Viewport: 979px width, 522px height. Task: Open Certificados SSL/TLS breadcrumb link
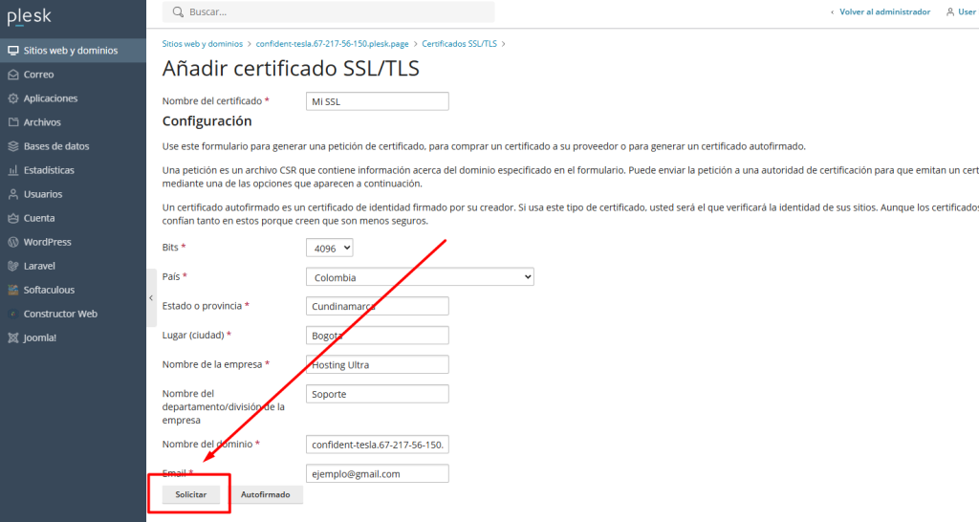[459, 44]
